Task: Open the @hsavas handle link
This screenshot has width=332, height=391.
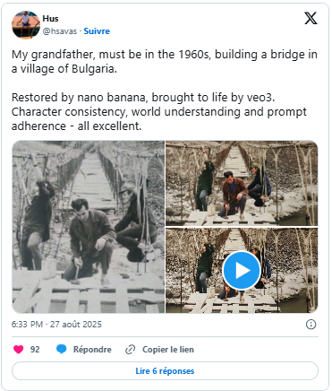Action: tap(60, 31)
